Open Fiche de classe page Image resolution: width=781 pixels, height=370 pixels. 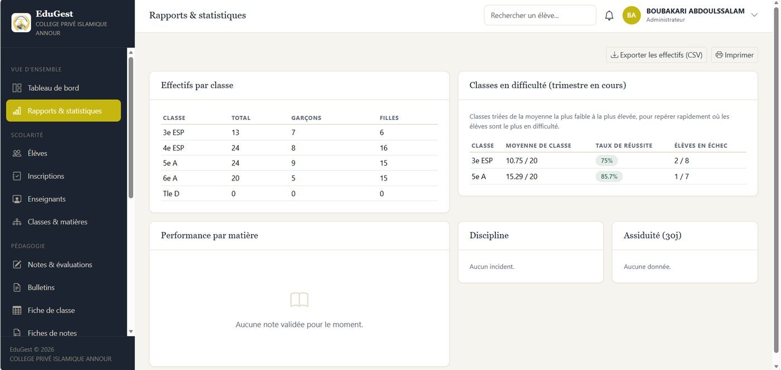click(63, 310)
